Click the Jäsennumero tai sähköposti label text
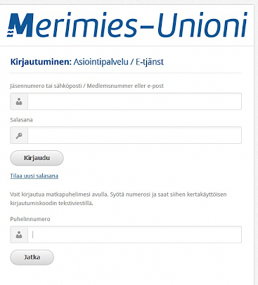This screenshot has width=258, height=285. tap(46, 86)
